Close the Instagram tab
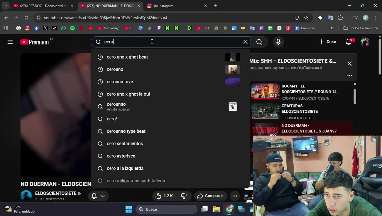The height and width of the screenshot is (216, 382). pyautogui.click(x=206, y=6)
